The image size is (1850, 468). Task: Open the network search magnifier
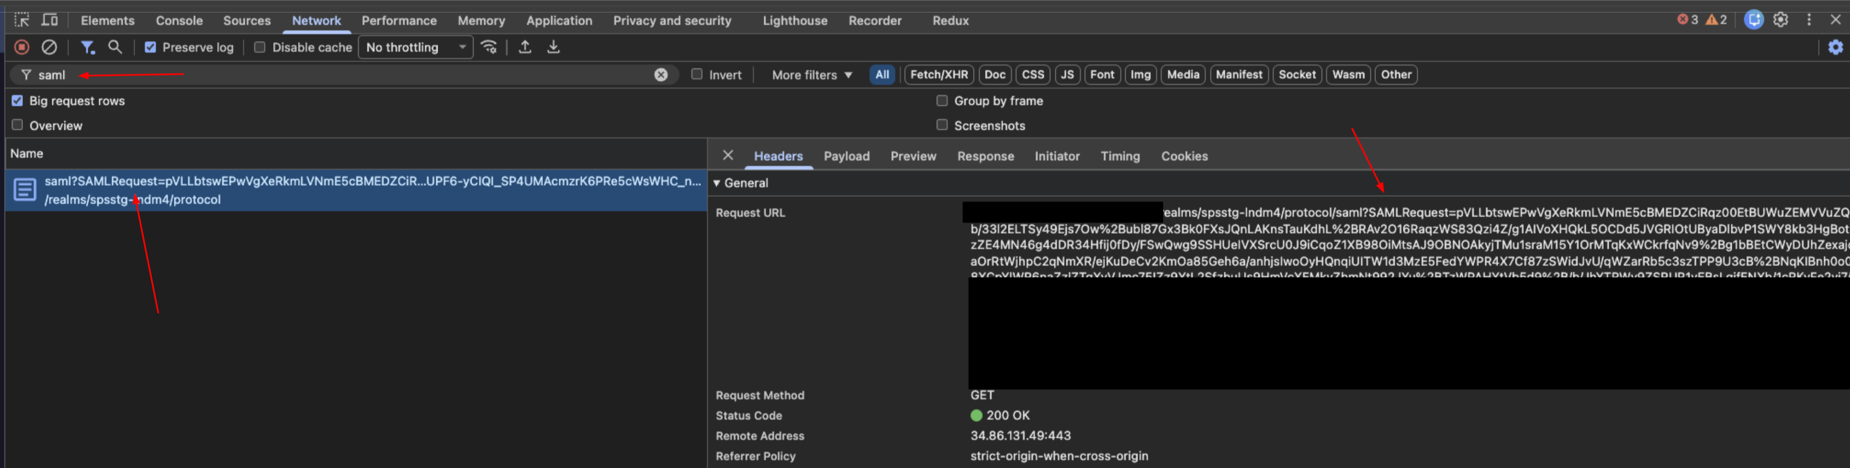click(x=115, y=47)
